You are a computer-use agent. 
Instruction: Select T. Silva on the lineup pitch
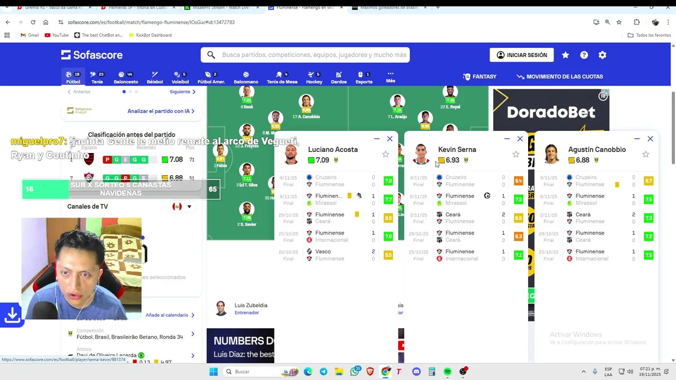(247, 175)
